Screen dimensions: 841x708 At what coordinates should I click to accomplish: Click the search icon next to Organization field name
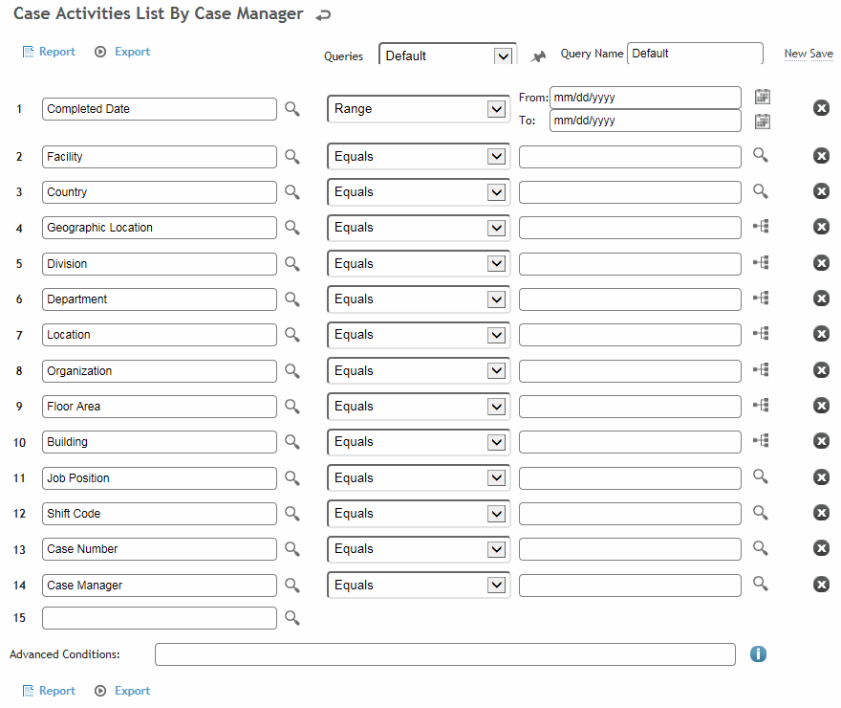coord(292,371)
